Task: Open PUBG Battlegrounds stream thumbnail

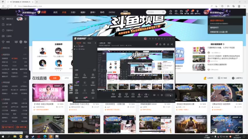Action: (191, 124)
